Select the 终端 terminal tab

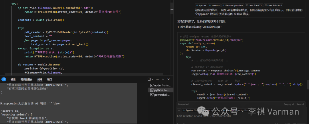click(x=40, y=79)
